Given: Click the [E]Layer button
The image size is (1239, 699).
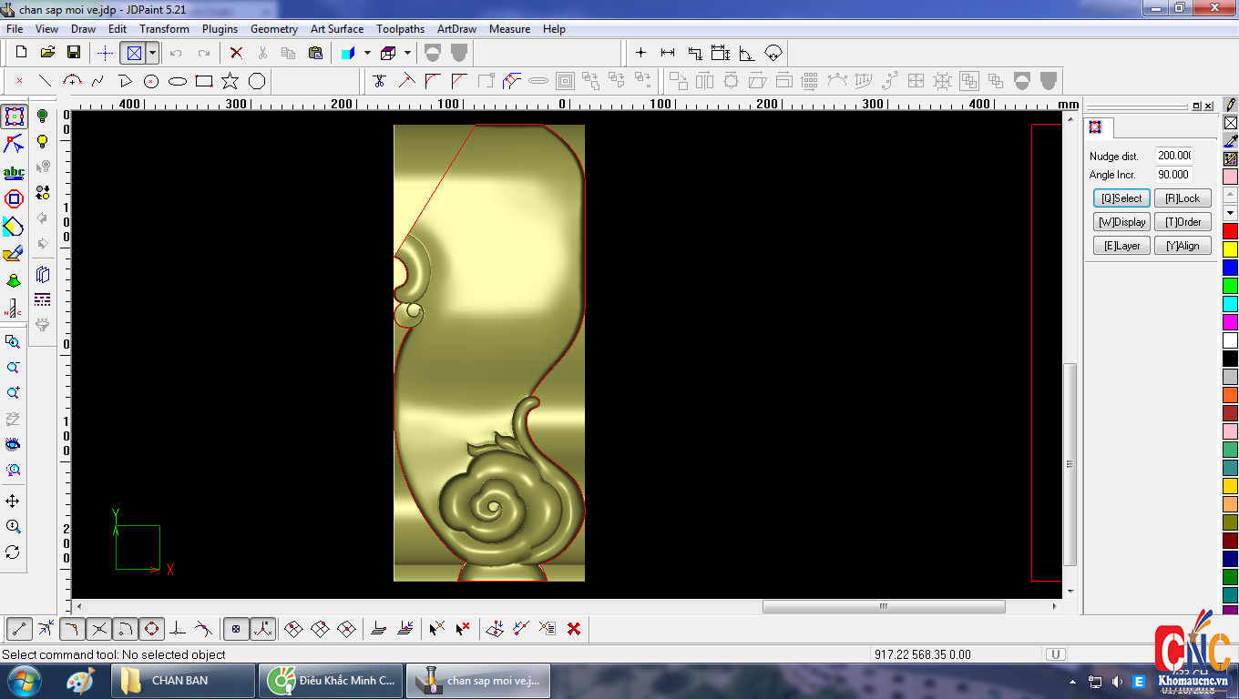Looking at the screenshot, I should (1121, 246).
